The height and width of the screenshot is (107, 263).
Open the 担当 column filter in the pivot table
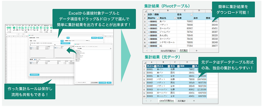(x=192, y=15)
